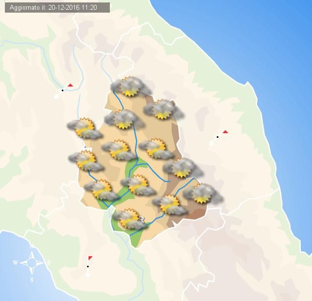Click the southwestern weather icon above green lowland
The width and height of the screenshot is (312, 301).
(x=101, y=190)
